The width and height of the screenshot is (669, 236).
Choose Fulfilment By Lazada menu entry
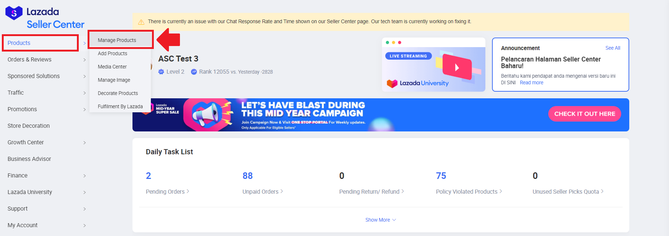pyautogui.click(x=120, y=106)
